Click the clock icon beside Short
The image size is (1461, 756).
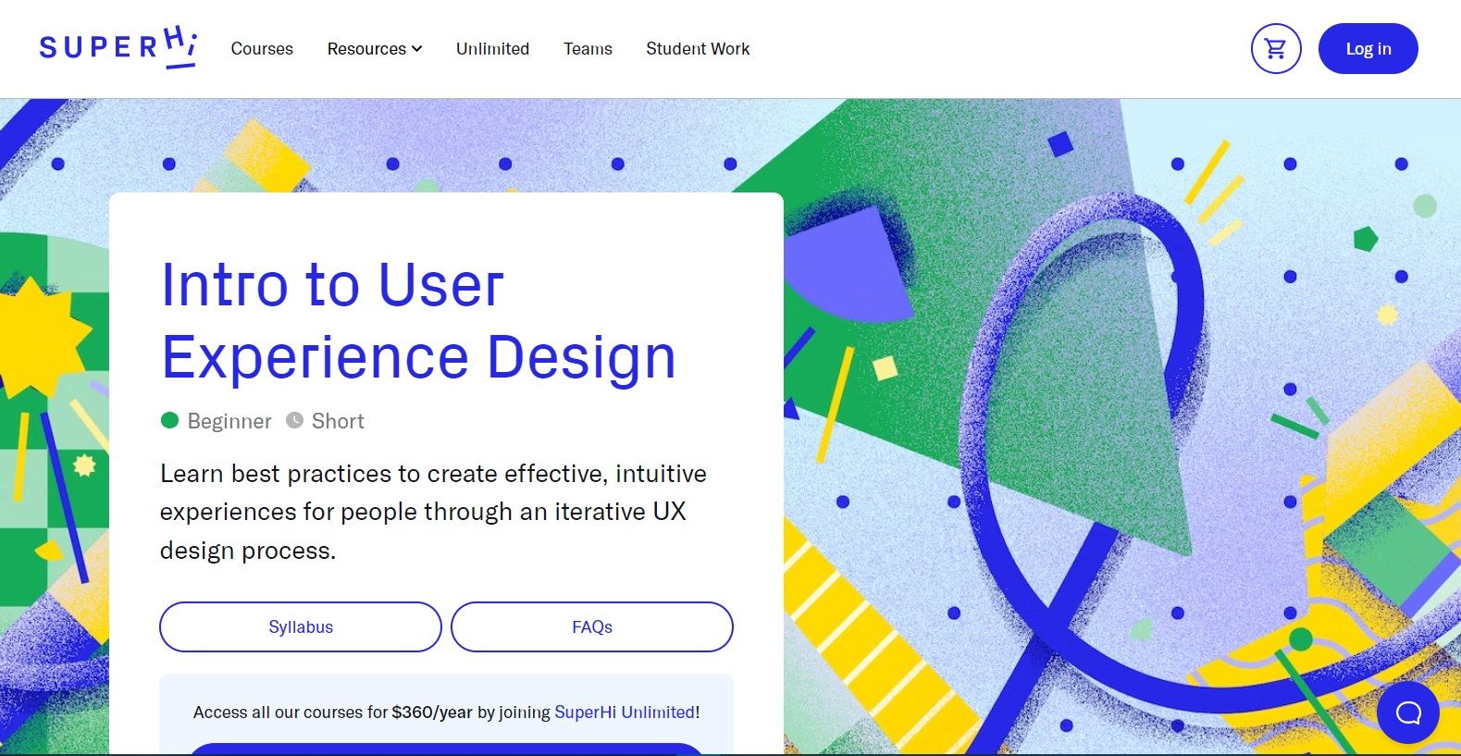pyautogui.click(x=294, y=420)
